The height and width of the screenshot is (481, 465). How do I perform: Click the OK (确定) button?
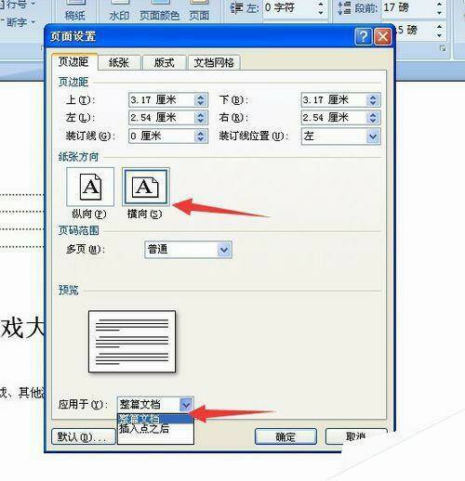coord(286,436)
